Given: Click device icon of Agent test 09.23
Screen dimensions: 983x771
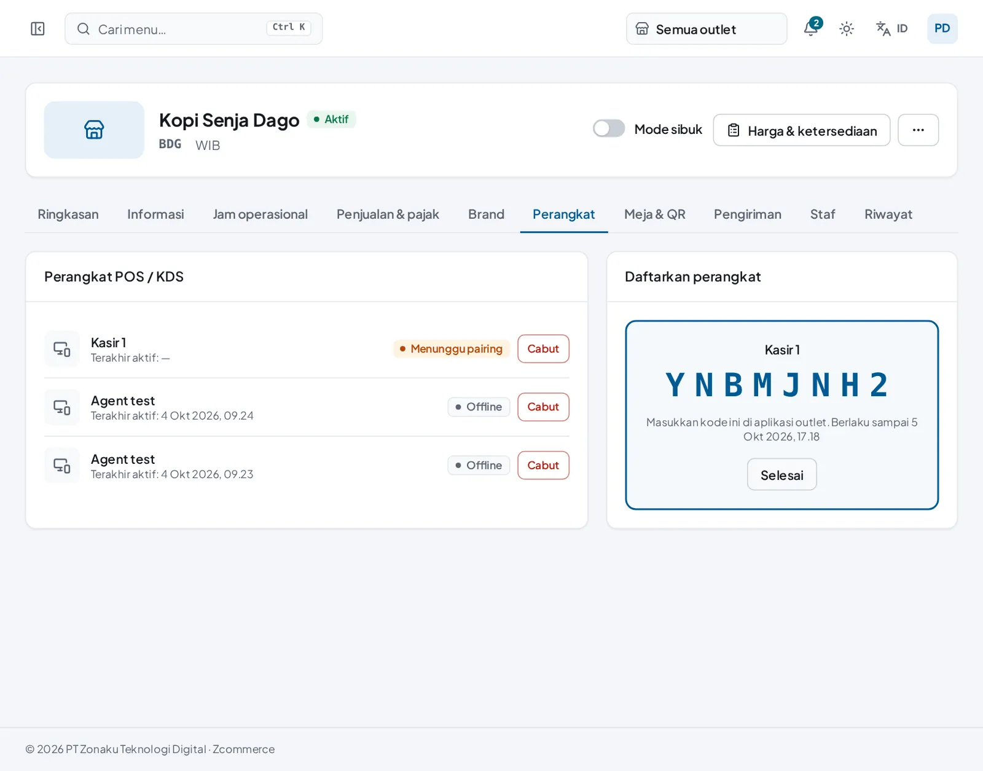Looking at the screenshot, I should pos(62,466).
